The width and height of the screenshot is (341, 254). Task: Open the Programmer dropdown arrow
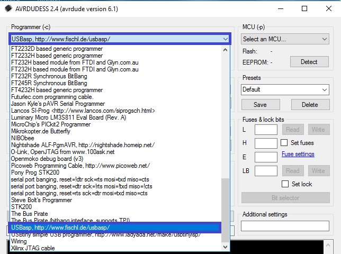click(226, 39)
